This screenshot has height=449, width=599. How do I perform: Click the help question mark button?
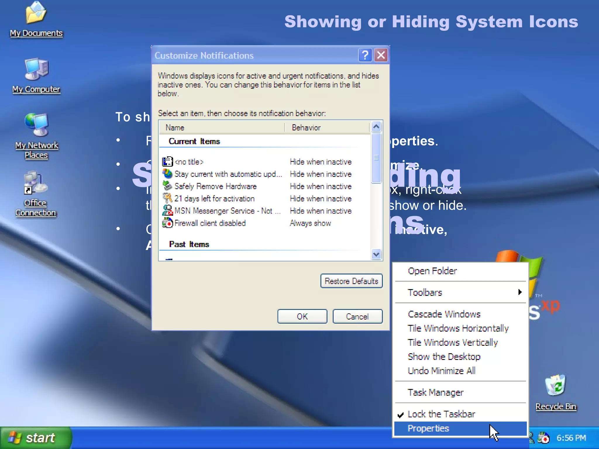pos(365,55)
